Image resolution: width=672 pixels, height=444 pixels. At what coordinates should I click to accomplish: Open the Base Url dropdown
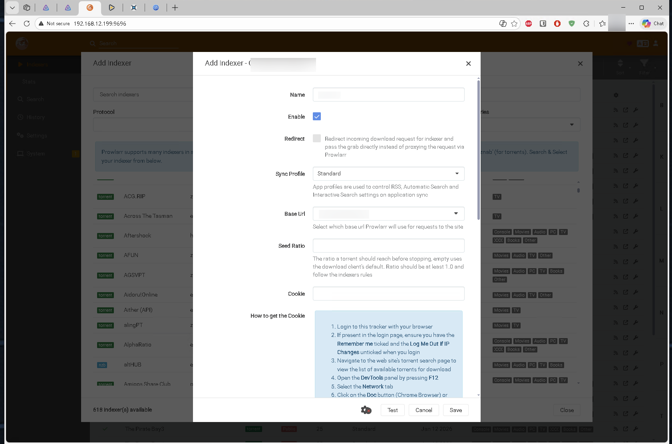point(388,213)
